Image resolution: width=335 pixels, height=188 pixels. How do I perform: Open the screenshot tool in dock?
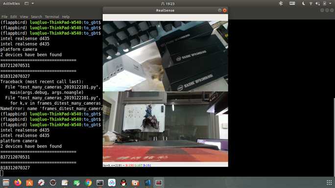coord(135,183)
